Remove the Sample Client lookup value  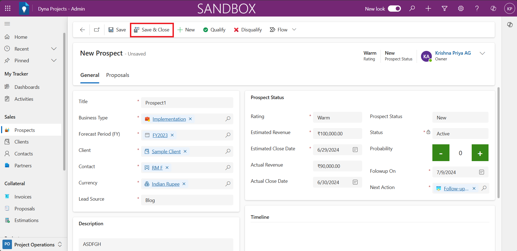pos(185,151)
